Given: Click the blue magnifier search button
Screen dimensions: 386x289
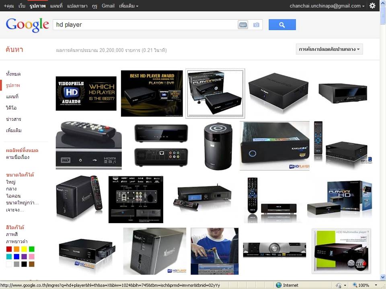Looking at the screenshot, I should pyautogui.click(x=282, y=24).
